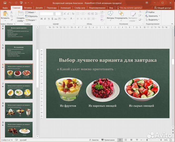
Task: Zoom in with the plus button
Action: 161,140
